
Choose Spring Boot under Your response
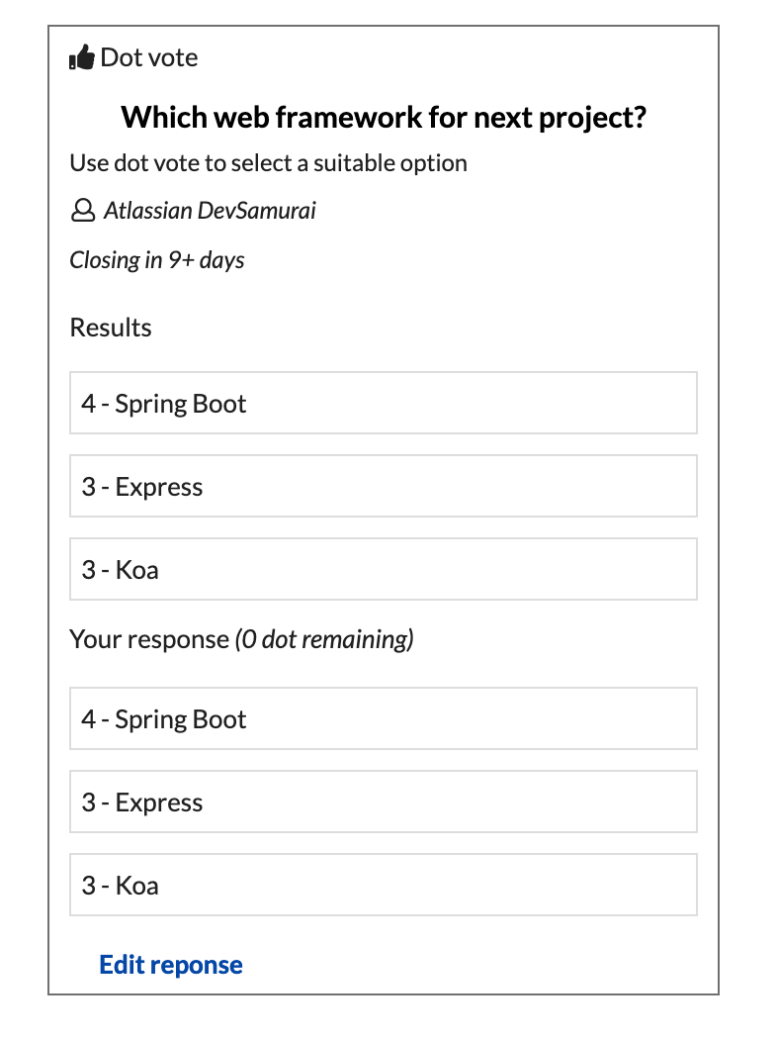[x=384, y=718]
